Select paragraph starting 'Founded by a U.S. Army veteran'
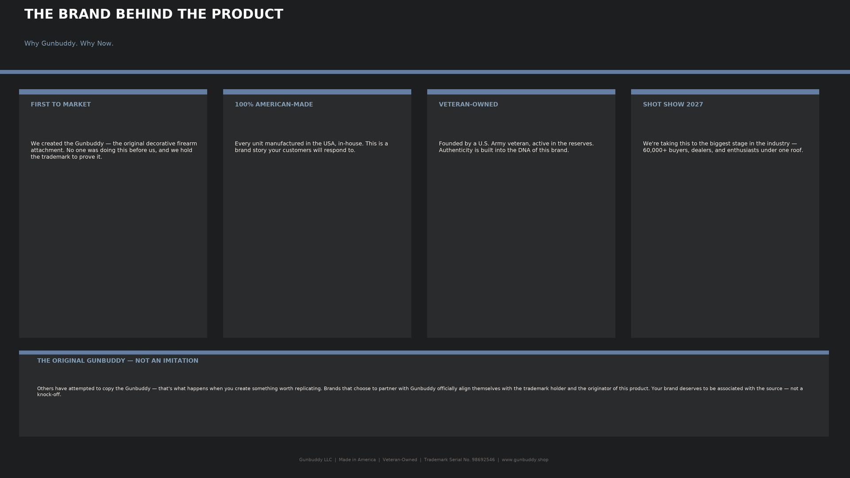 pos(516,147)
